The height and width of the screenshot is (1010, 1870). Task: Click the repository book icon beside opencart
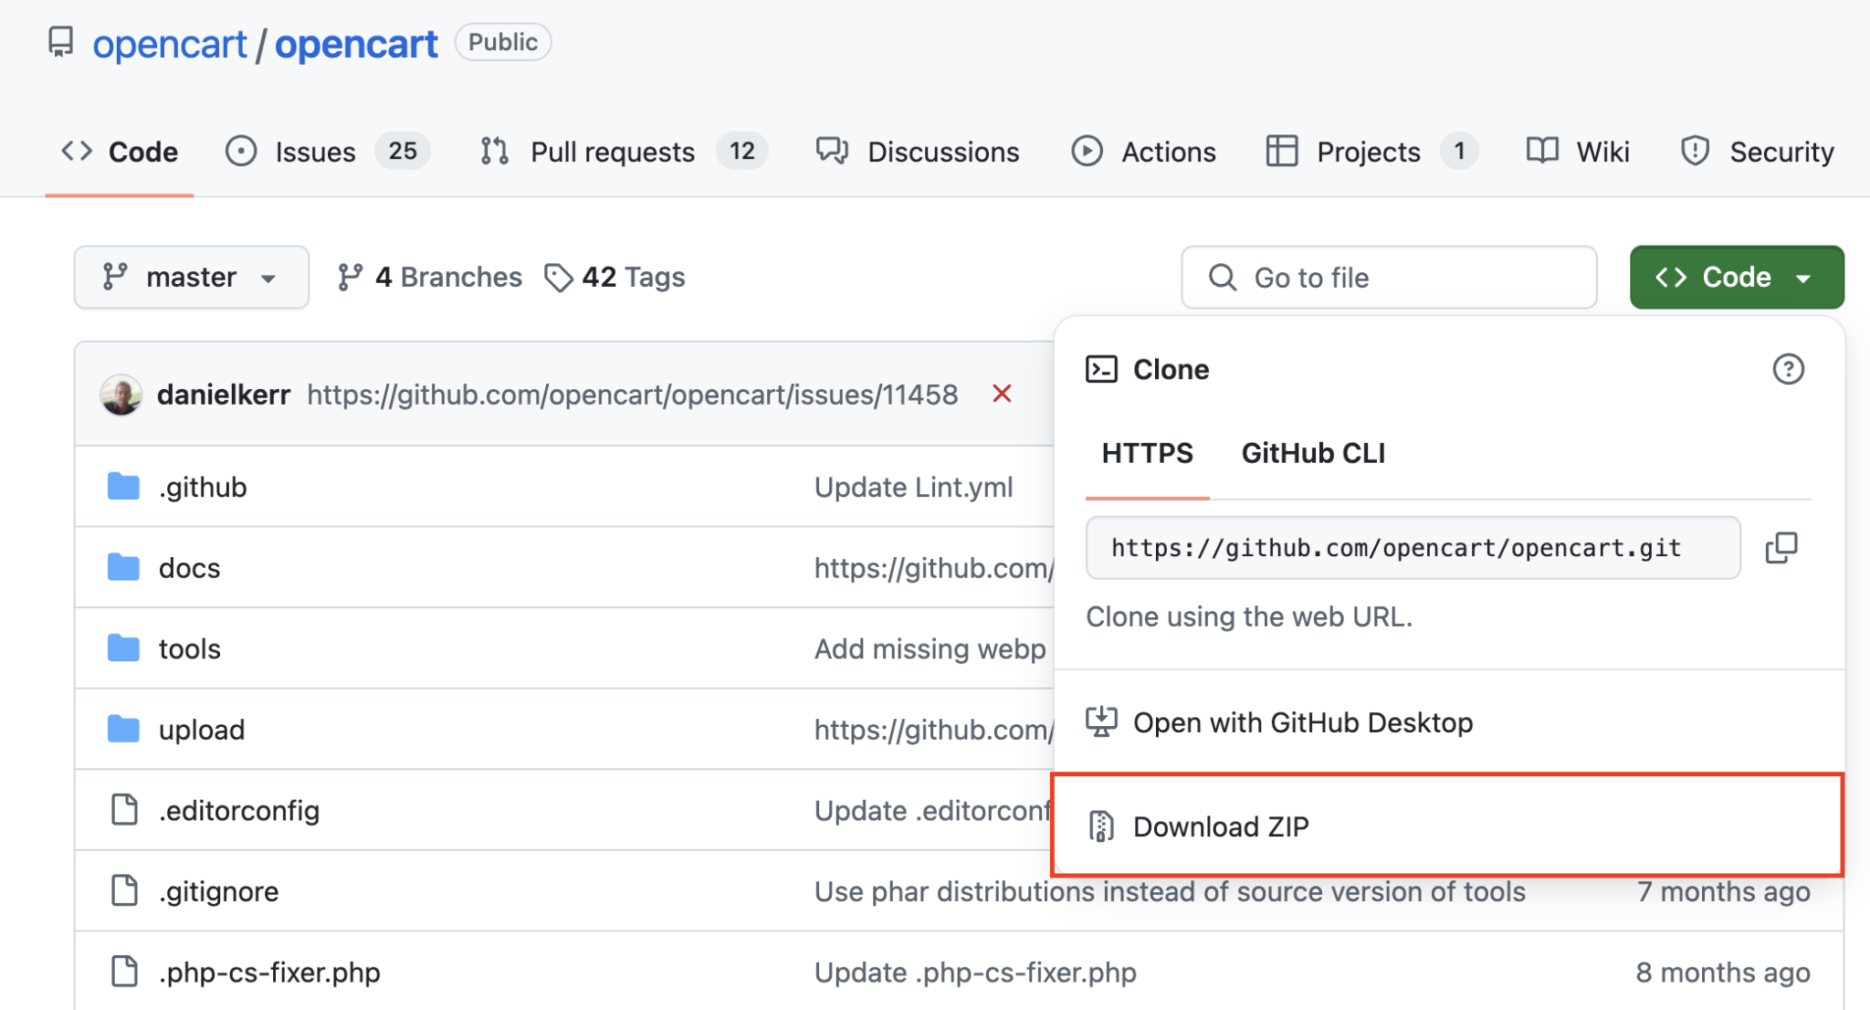pos(60,41)
